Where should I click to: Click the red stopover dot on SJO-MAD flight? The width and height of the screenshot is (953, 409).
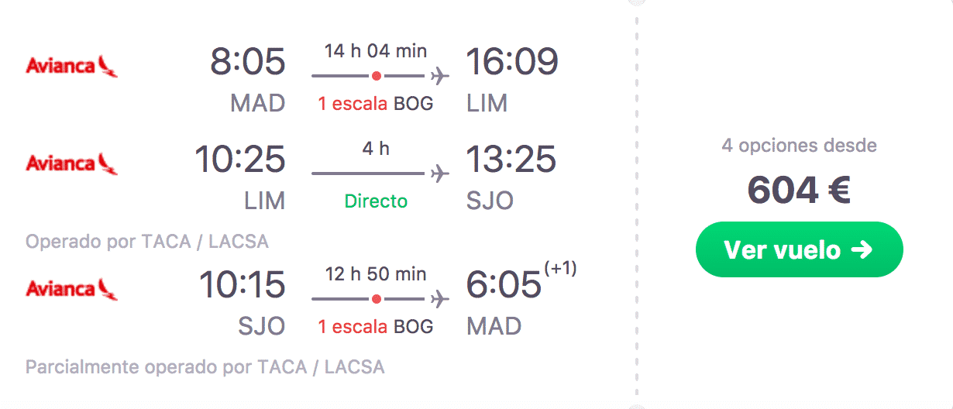(376, 299)
